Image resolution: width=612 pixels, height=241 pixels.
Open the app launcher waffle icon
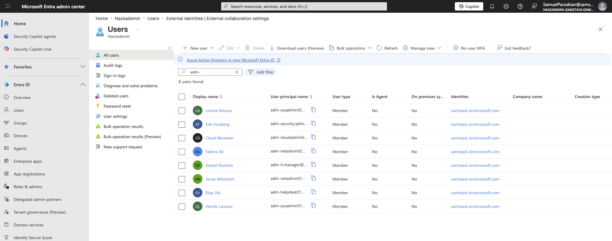(8, 6)
